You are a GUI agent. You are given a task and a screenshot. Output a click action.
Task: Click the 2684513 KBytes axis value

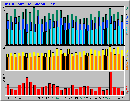tap(4, 77)
